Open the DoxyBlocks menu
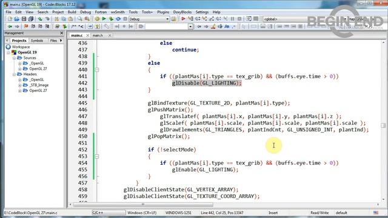 click(182, 12)
